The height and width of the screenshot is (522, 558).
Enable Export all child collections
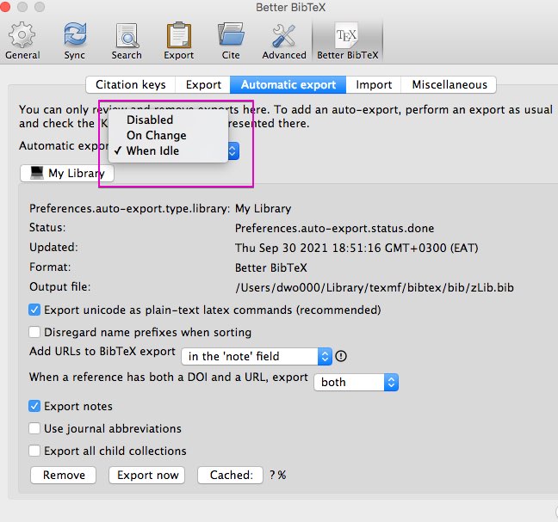34,451
